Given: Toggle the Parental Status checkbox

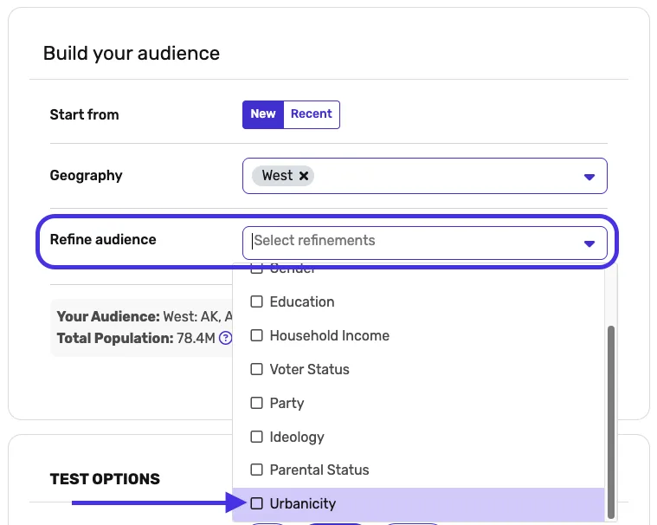Looking at the screenshot, I should coord(256,470).
